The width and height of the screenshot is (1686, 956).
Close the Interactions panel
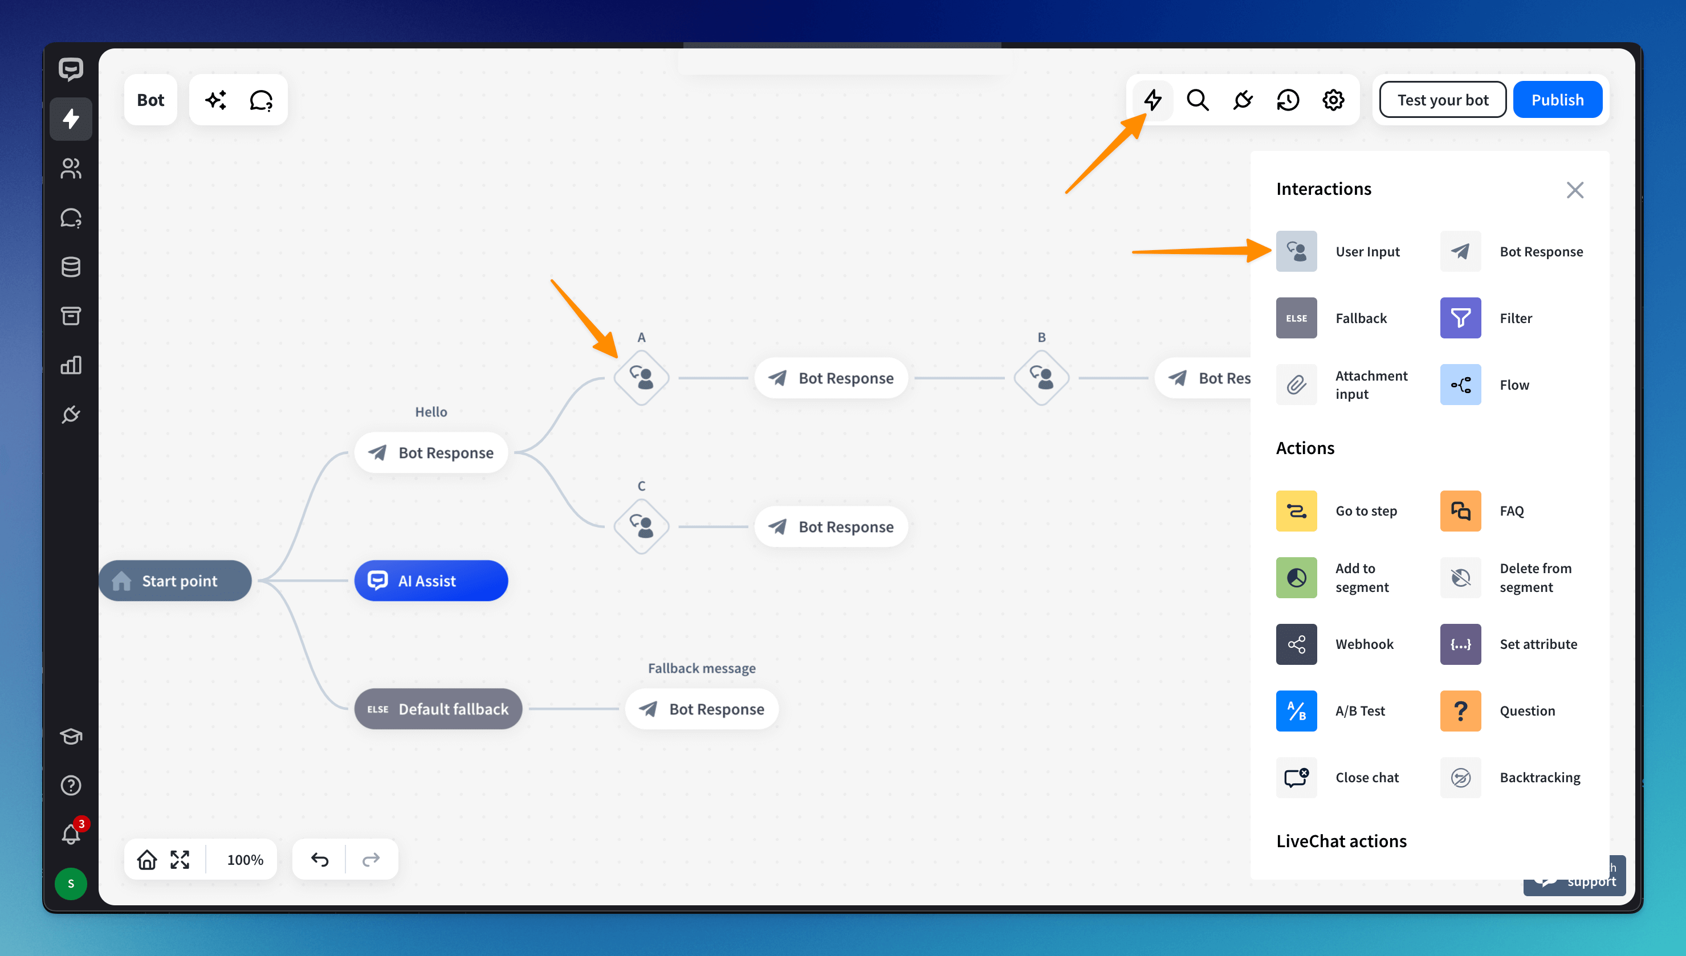pyautogui.click(x=1574, y=190)
